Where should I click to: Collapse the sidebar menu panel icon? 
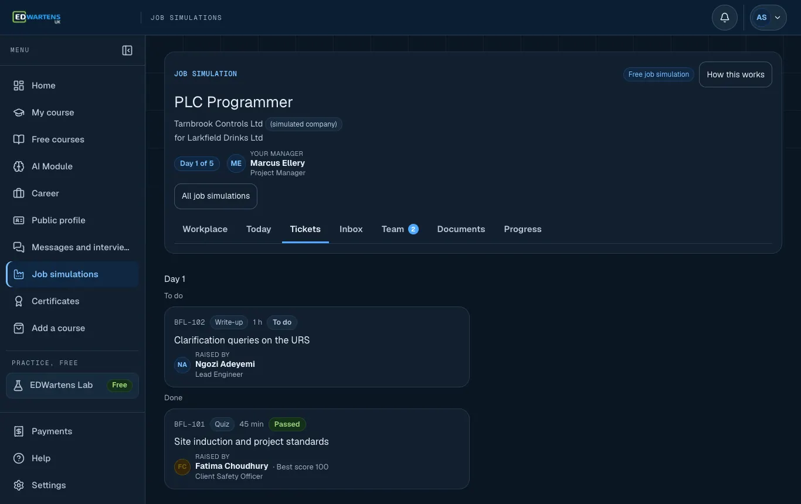click(x=127, y=50)
